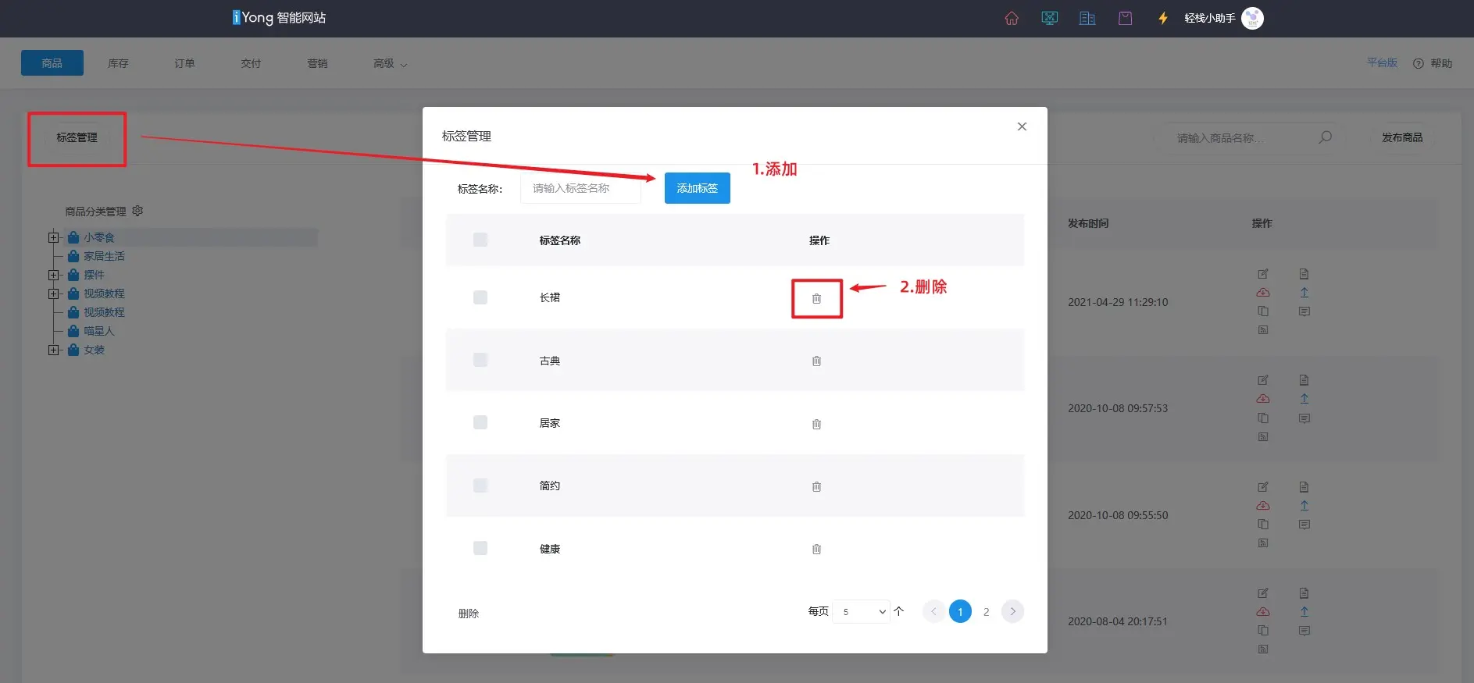Go to page 2 of tag list
Viewport: 1474px width, 683px height.
(x=986, y=612)
